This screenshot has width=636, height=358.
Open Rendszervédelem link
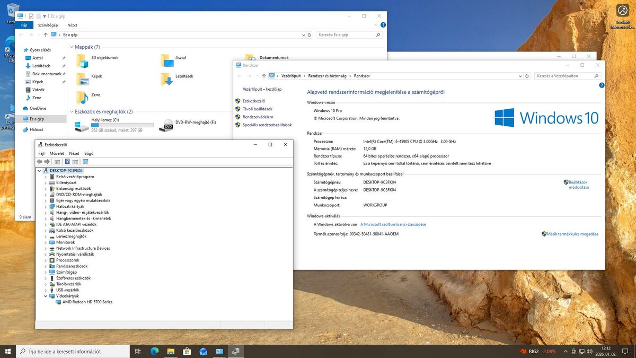coord(258,117)
